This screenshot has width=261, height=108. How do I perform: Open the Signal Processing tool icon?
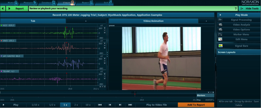coord(220,20)
